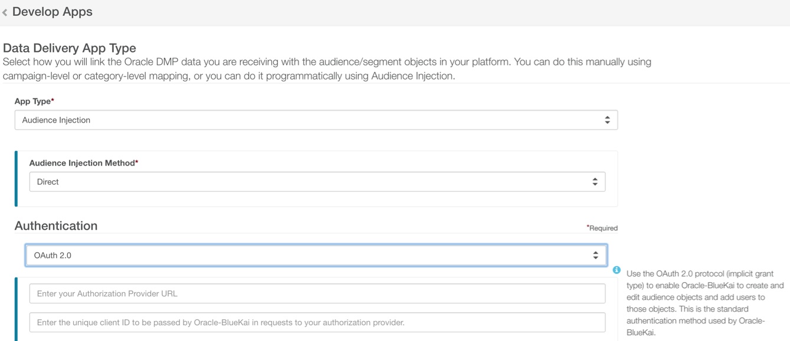Click the back chevron beside Develop Apps

(x=5, y=12)
